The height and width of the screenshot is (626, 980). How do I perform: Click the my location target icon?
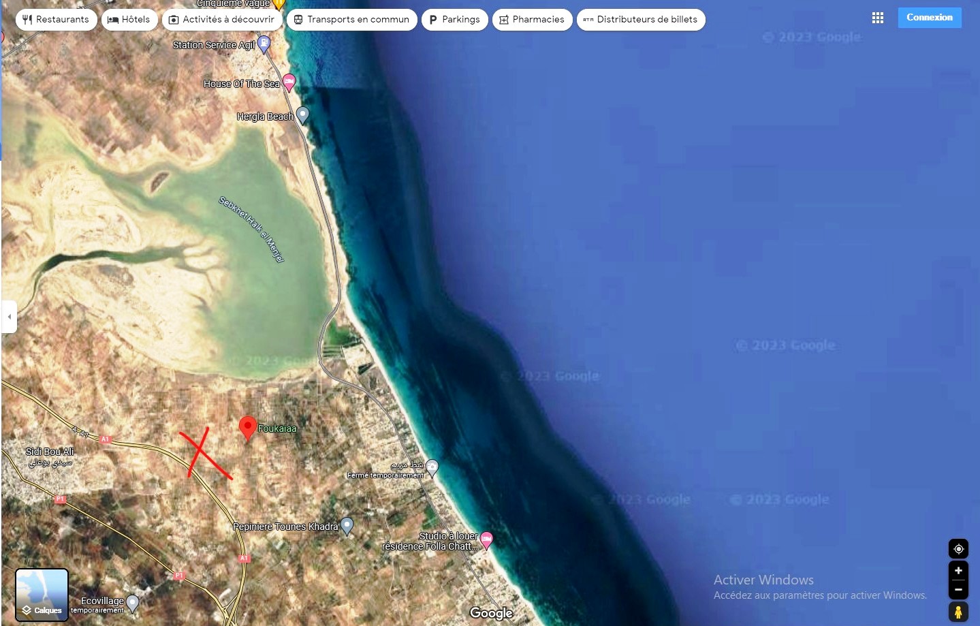click(x=958, y=549)
